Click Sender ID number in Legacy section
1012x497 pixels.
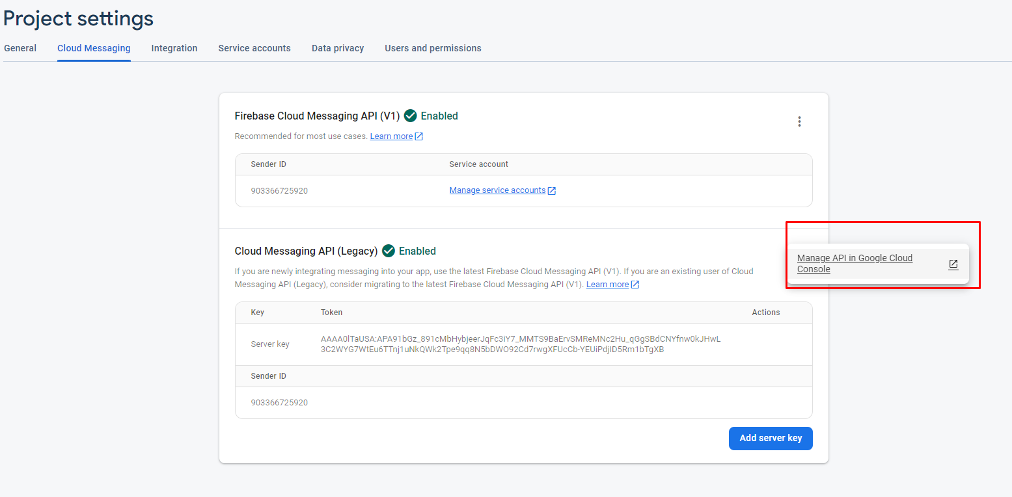coord(279,403)
